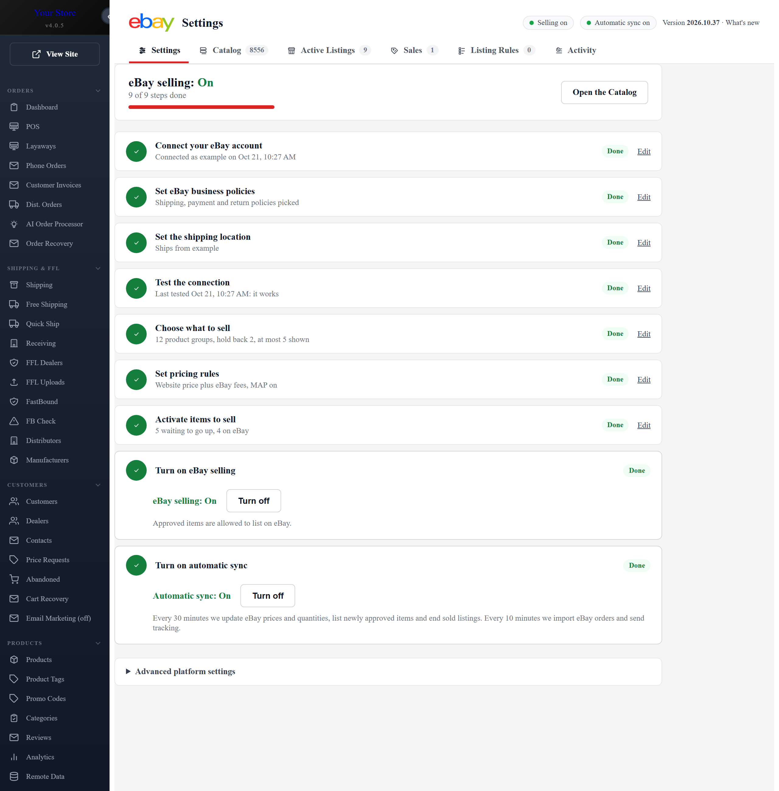
Task: Open the What's new link
Action: coord(742,23)
